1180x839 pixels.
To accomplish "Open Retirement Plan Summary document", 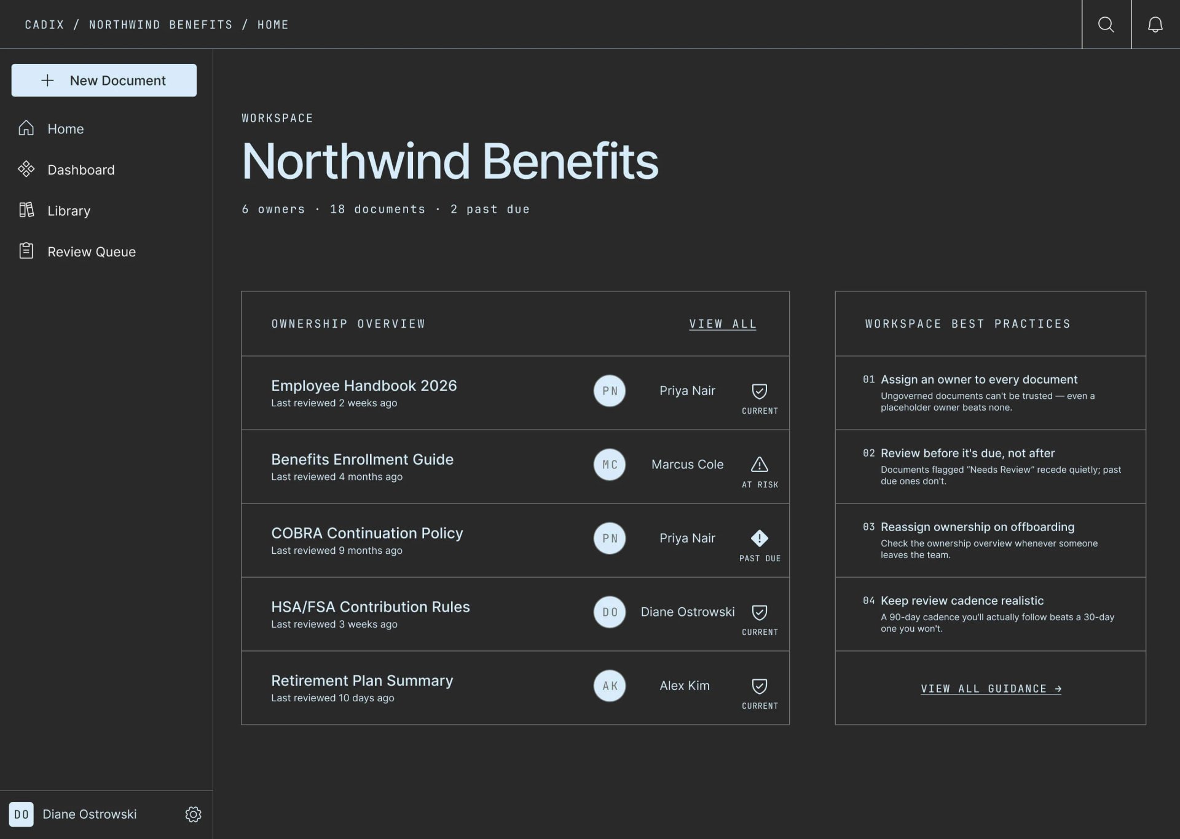I will pos(362,680).
